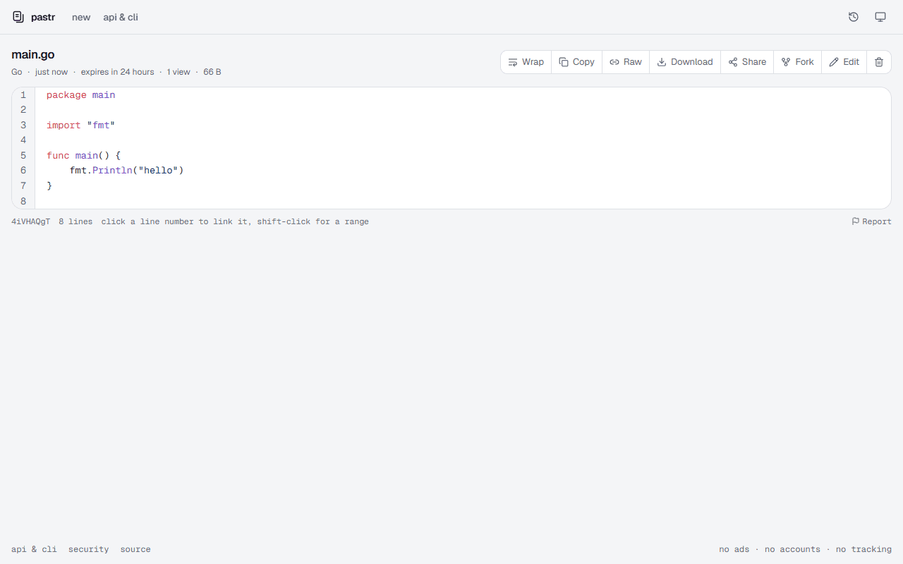This screenshot has height=564, width=903.
Task: Open the footer security link
Action: (88, 549)
